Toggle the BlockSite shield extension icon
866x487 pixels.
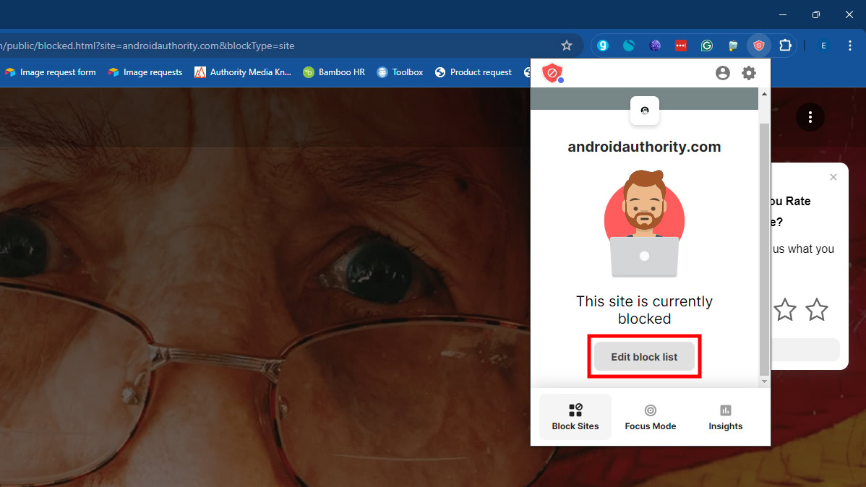tap(759, 46)
